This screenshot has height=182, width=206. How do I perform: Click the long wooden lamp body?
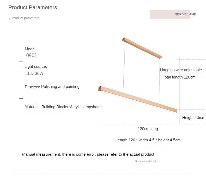[x=138, y=99]
